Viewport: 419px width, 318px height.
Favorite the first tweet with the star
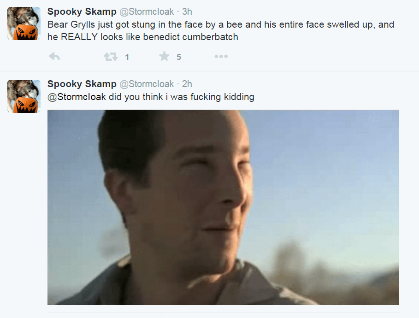tap(164, 56)
